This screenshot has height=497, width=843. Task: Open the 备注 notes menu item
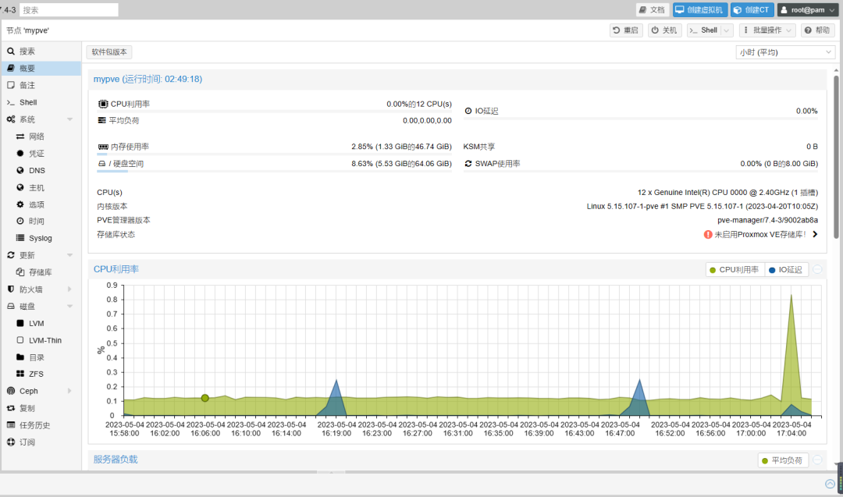[x=27, y=85]
